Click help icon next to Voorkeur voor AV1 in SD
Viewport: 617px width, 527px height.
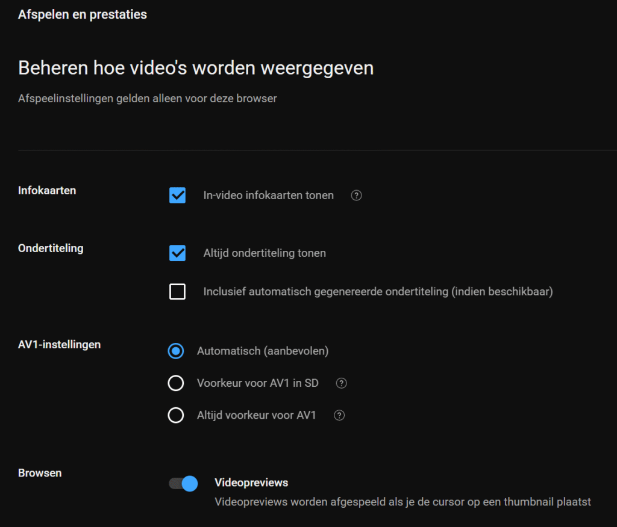pyautogui.click(x=342, y=383)
